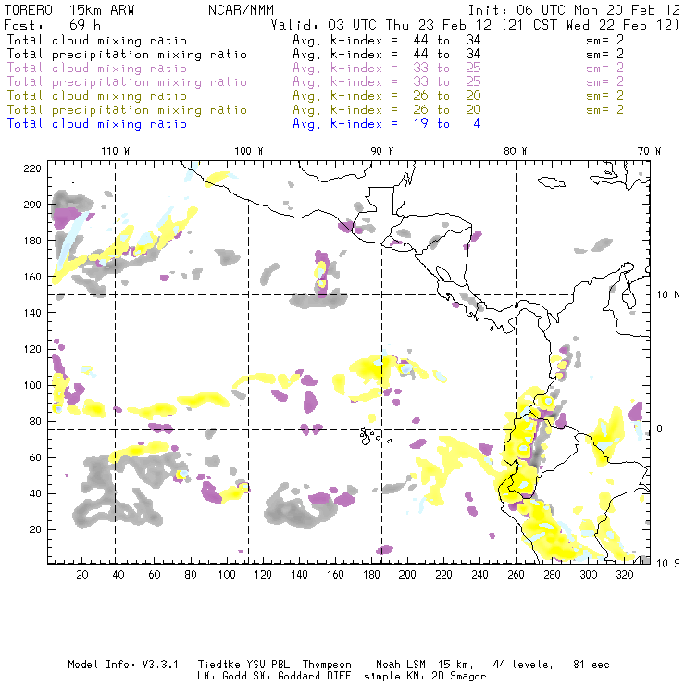Click the '220' tick on the vertical axis

tap(32, 168)
